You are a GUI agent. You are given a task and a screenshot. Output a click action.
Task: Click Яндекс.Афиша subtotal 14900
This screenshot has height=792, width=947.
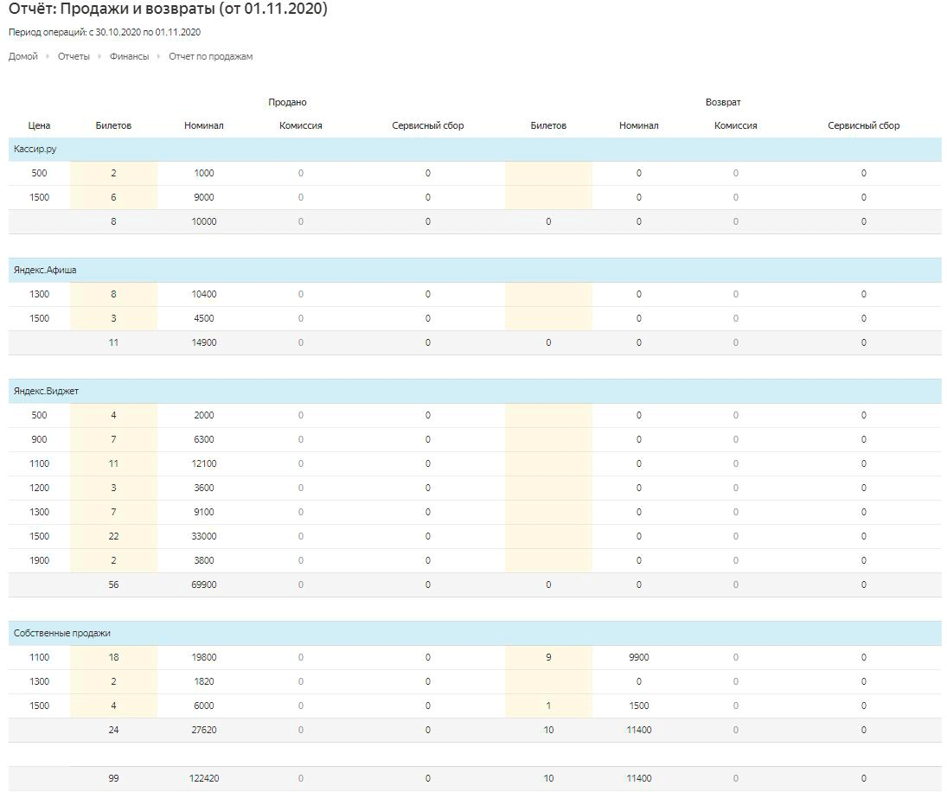click(x=204, y=342)
